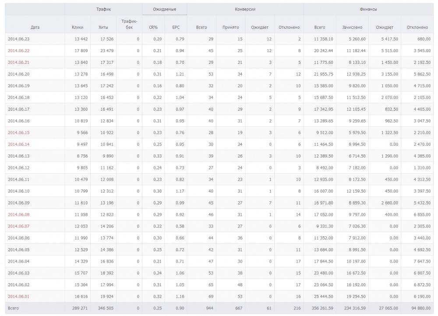The image size is (438, 316).
Task: Select the date 2014.06.20
Action: [19, 74]
